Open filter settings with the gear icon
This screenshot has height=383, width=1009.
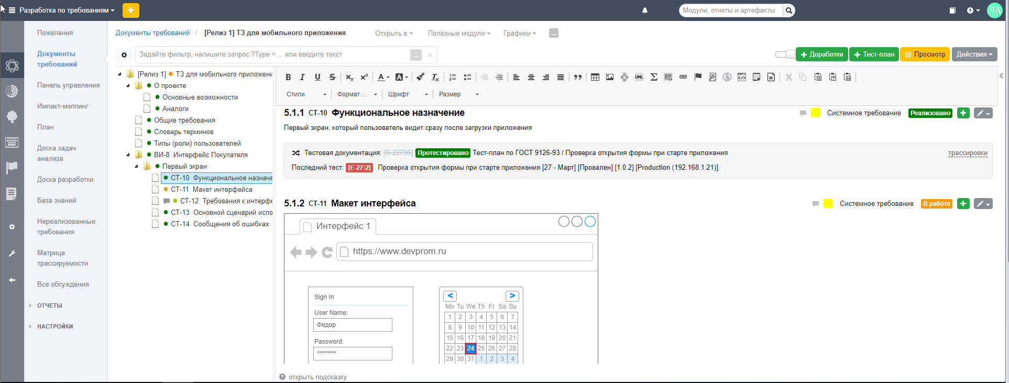pyautogui.click(x=124, y=55)
